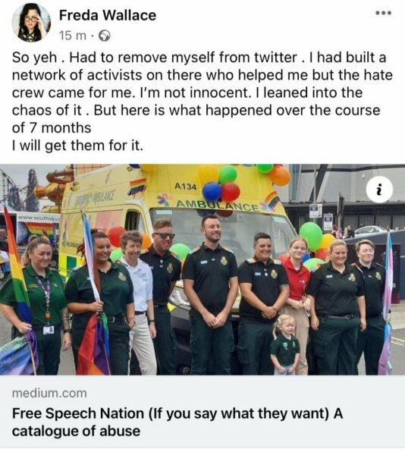Click the globe public audience icon
Screen dimensions: 405x455
point(105,36)
